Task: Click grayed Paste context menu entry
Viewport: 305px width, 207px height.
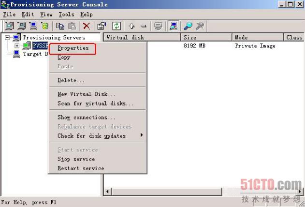Action: [x=98, y=67]
